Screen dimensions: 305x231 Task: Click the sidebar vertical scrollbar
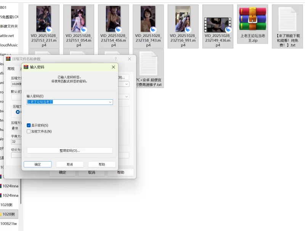(21, 191)
